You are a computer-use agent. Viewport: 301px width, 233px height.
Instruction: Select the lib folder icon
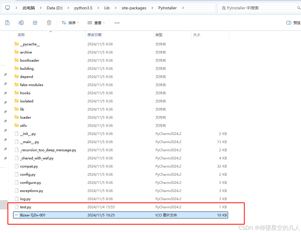(x=17, y=109)
